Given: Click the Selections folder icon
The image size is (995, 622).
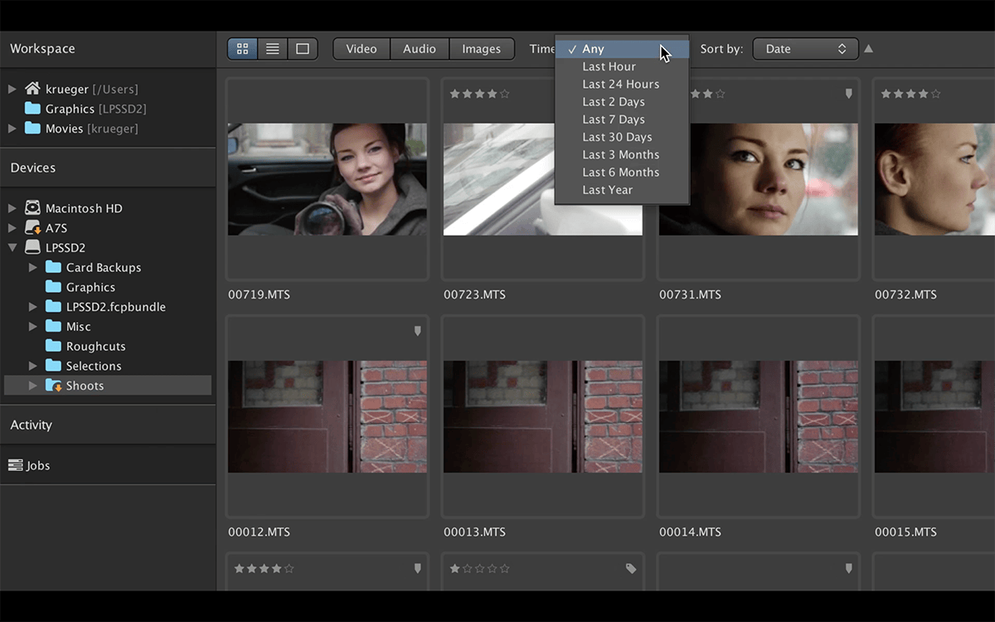Looking at the screenshot, I should coord(54,366).
